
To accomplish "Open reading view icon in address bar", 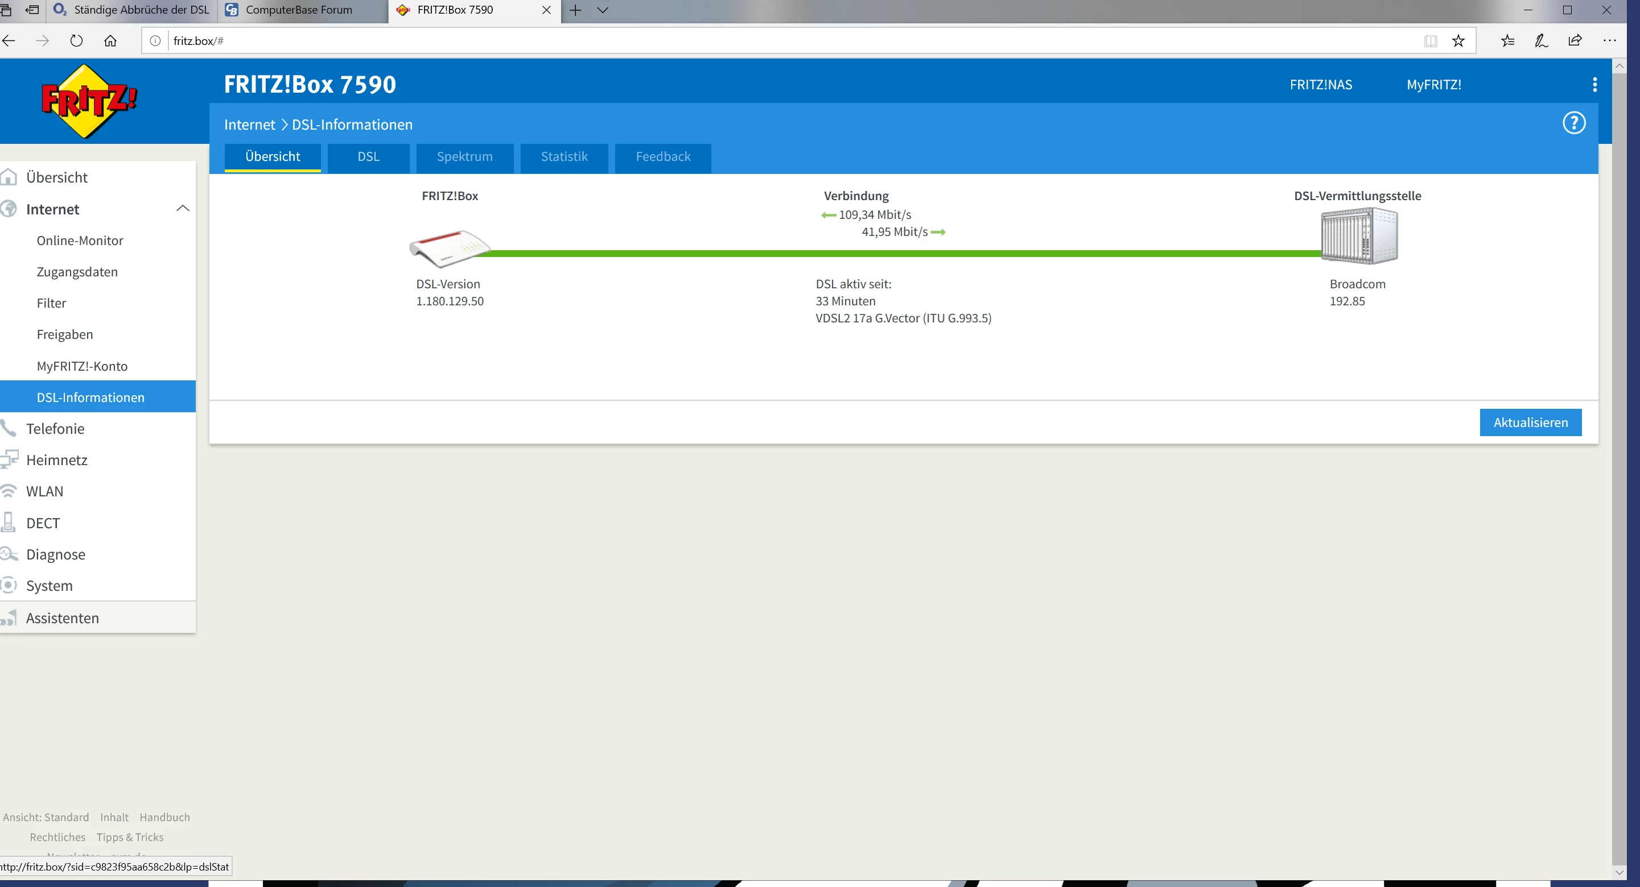I will click(x=1430, y=41).
